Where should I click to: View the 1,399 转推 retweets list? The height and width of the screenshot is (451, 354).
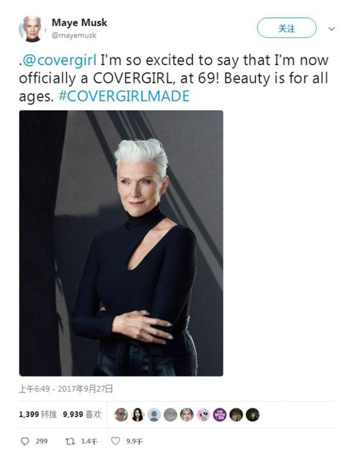37,414
